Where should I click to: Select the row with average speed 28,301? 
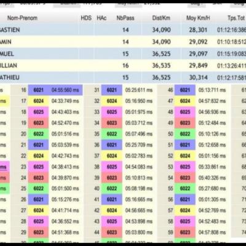point(123,30)
